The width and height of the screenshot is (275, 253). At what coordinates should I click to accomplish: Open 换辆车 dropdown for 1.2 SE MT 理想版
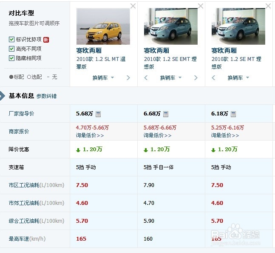click(x=238, y=78)
